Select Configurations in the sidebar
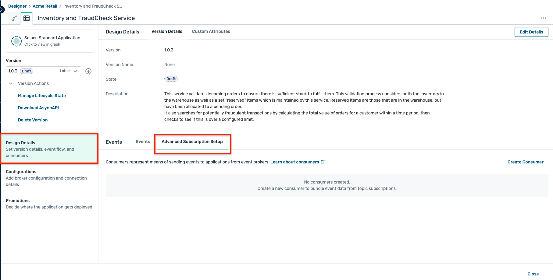553x280 pixels. point(21,171)
